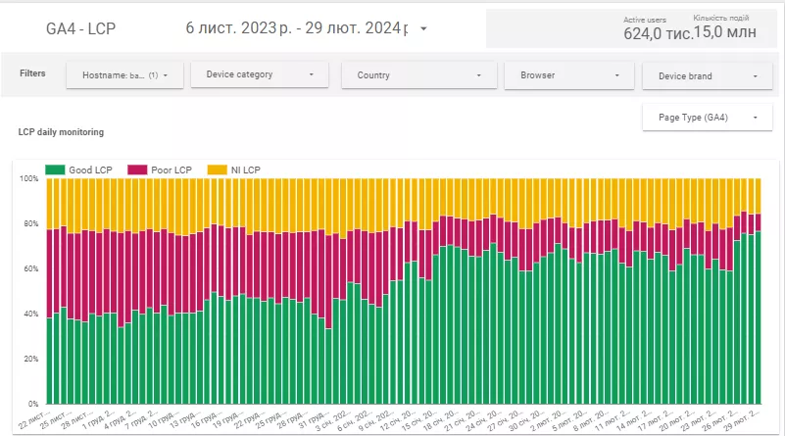785x436 pixels.
Task: Select the date range text field
Action: pos(296,28)
